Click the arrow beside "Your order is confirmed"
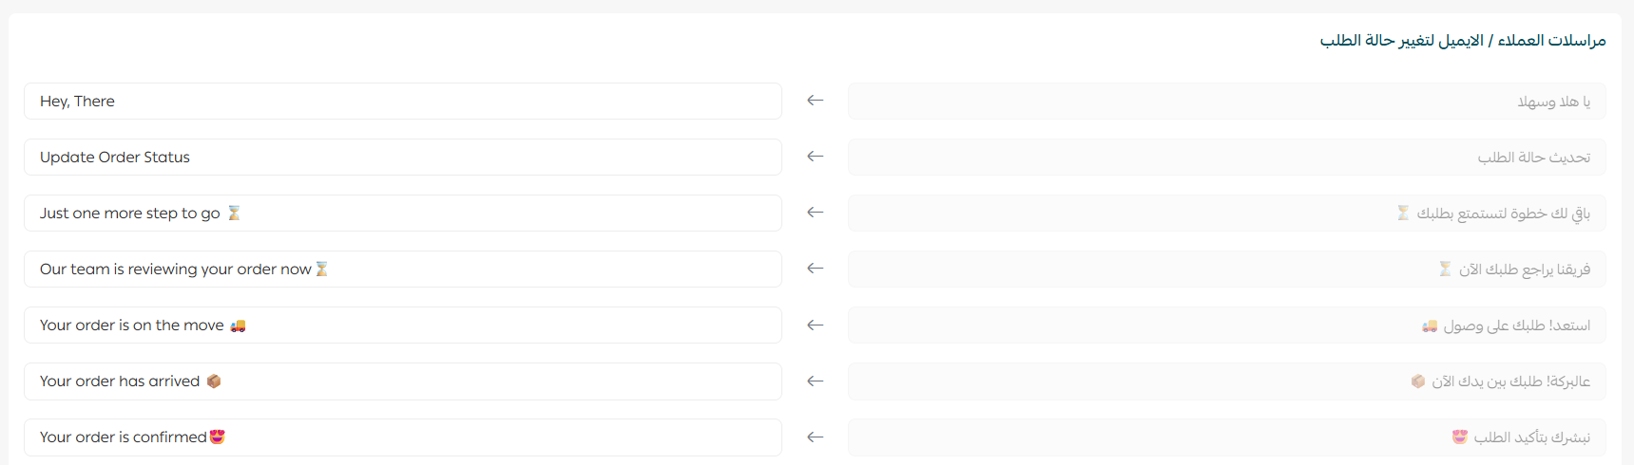 (815, 437)
